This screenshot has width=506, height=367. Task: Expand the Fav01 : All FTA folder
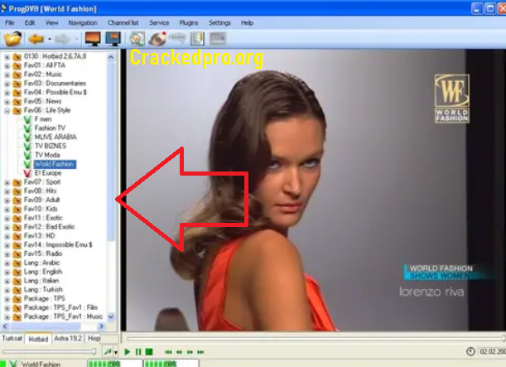7,65
